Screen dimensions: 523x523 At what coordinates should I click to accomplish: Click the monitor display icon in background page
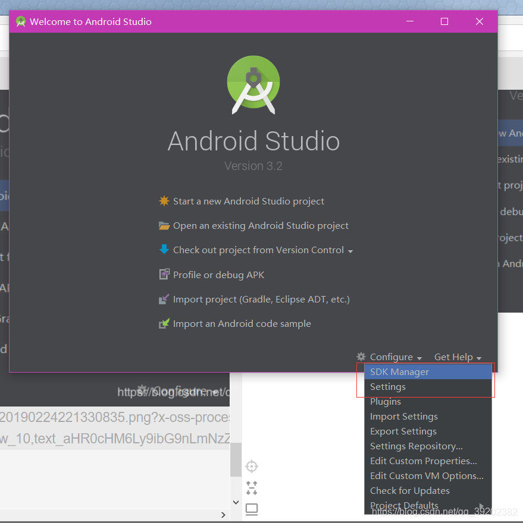[252, 509]
